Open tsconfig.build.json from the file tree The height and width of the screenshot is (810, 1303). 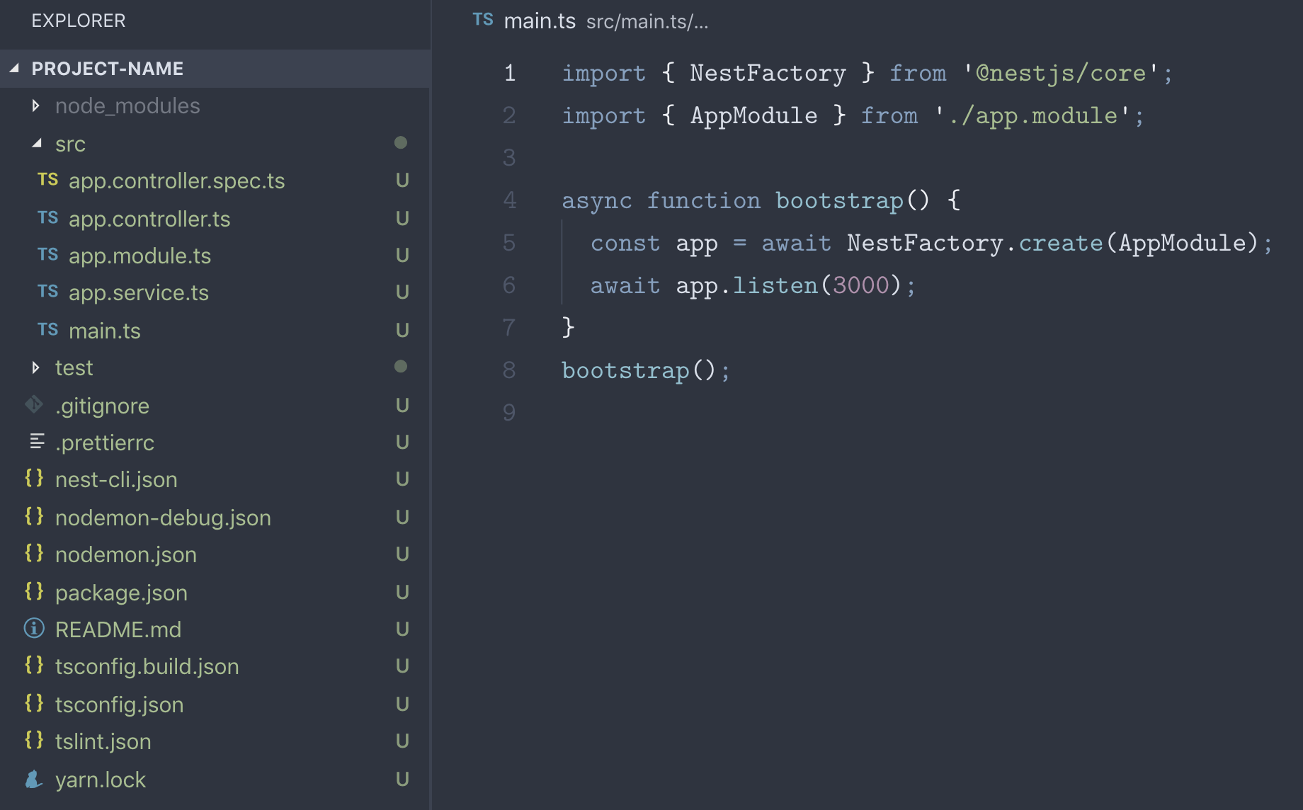click(x=147, y=666)
